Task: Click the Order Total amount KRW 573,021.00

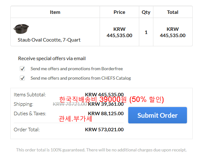Action: point(104,129)
